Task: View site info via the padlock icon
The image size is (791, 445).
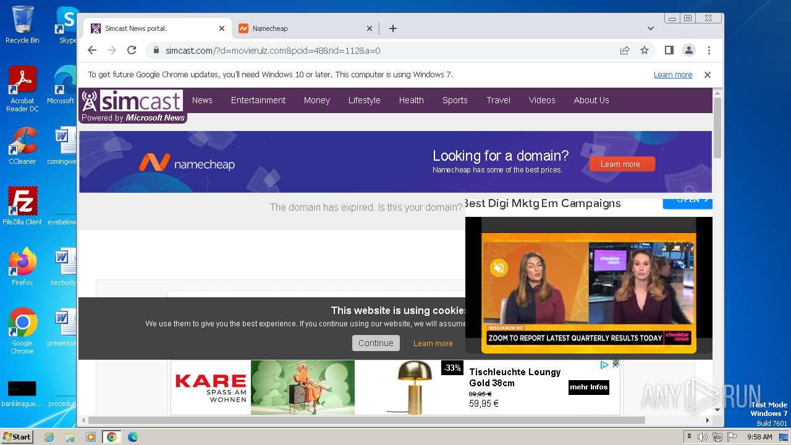Action: coord(156,50)
